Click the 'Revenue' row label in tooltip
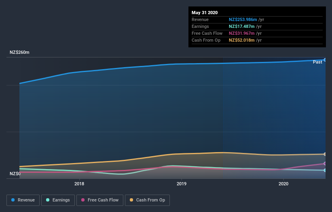 pyautogui.click(x=200, y=19)
